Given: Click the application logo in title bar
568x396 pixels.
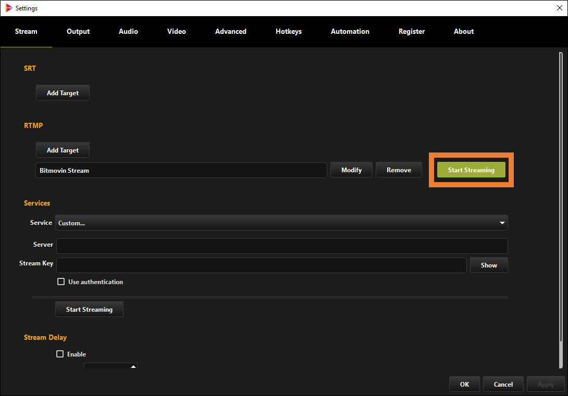Looking at the screenshot, I should [x=9, y=8].
